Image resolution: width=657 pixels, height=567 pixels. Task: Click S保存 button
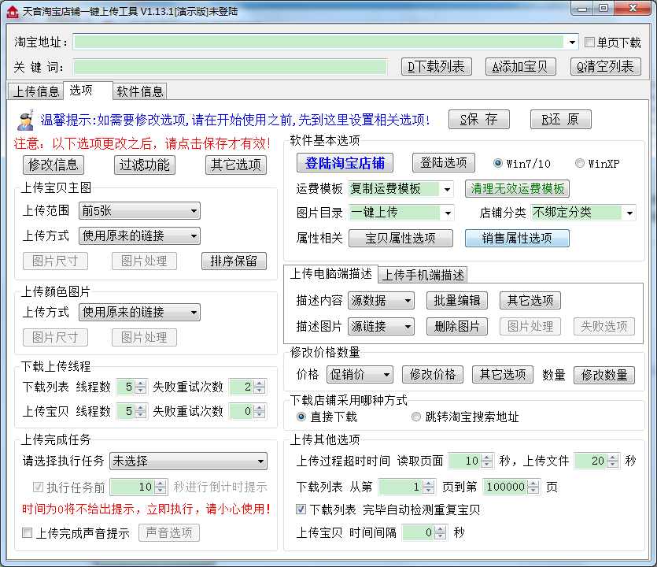(x=479, y=120)
